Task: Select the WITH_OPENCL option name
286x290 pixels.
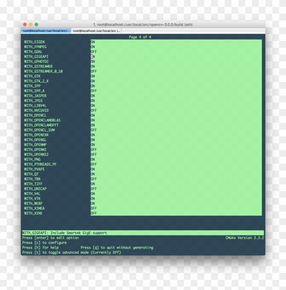Action: 35,115
